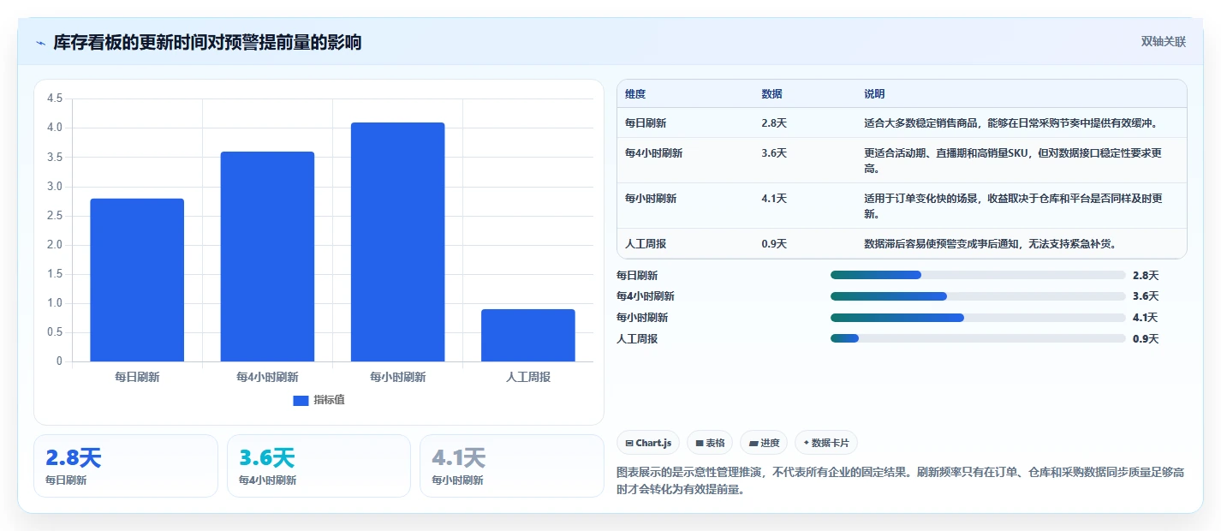Click the 人工周报 bar in the chart
The image size is (1221, 531).
pyautogui.click(x=528, y=336)
